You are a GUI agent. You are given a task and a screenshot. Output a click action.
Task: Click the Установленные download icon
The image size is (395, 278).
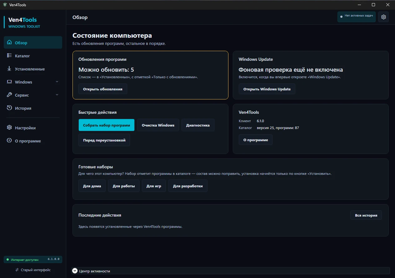(x=9, y=69)
